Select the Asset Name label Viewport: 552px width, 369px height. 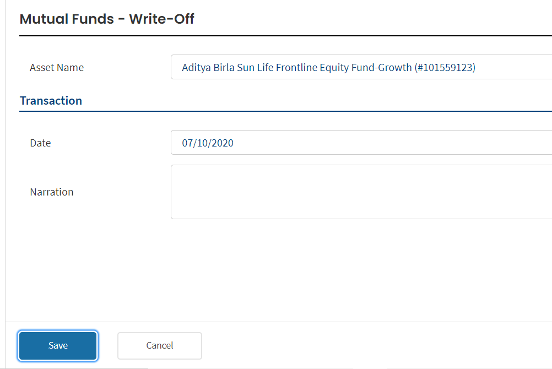point(57,67)
